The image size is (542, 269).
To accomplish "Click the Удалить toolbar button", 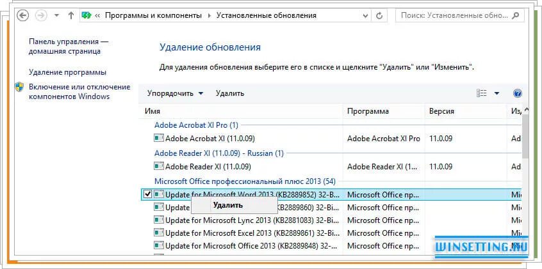I will click(x=230, y=93).
